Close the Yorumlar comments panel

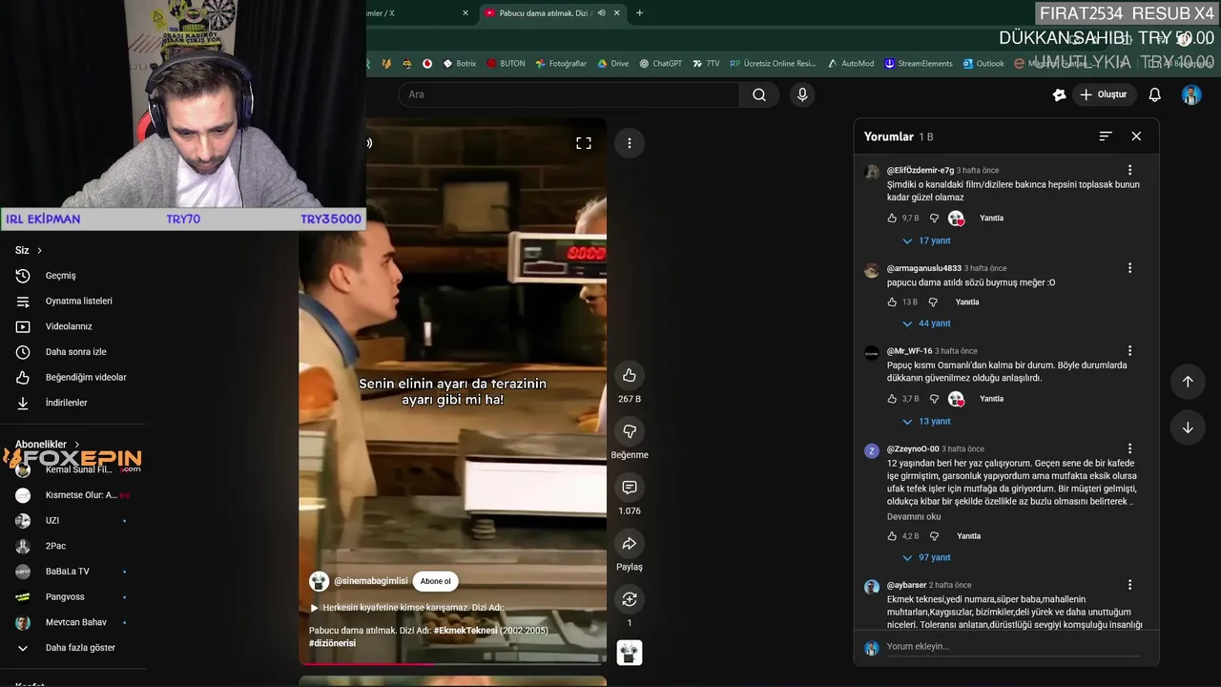(x=1136, y=136)
